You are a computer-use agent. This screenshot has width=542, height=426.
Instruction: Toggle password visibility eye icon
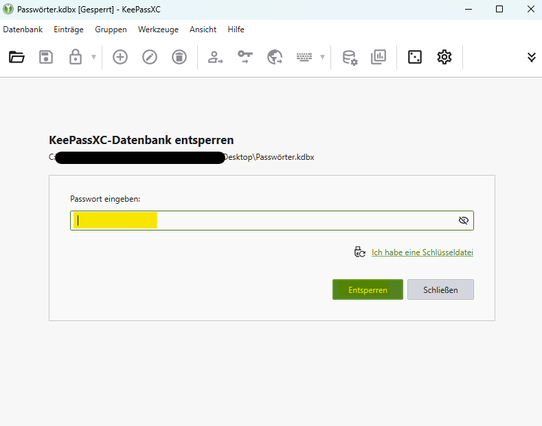463,220
